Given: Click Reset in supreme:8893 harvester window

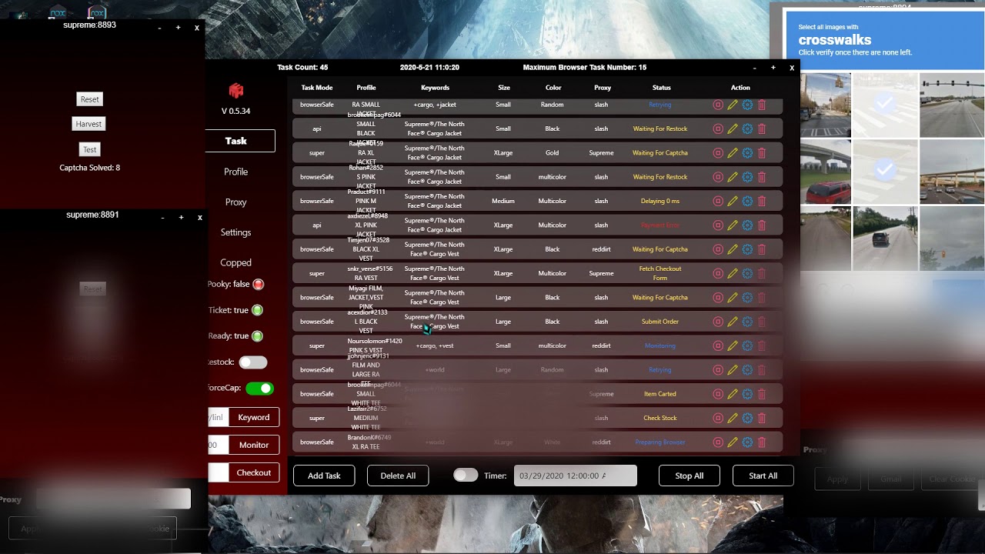Looking at the screenshot, I should (x=90, y=99).
